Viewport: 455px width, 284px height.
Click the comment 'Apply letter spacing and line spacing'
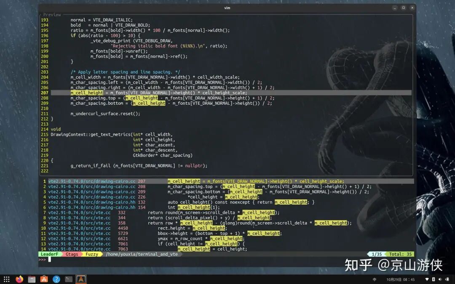point(125,72)
